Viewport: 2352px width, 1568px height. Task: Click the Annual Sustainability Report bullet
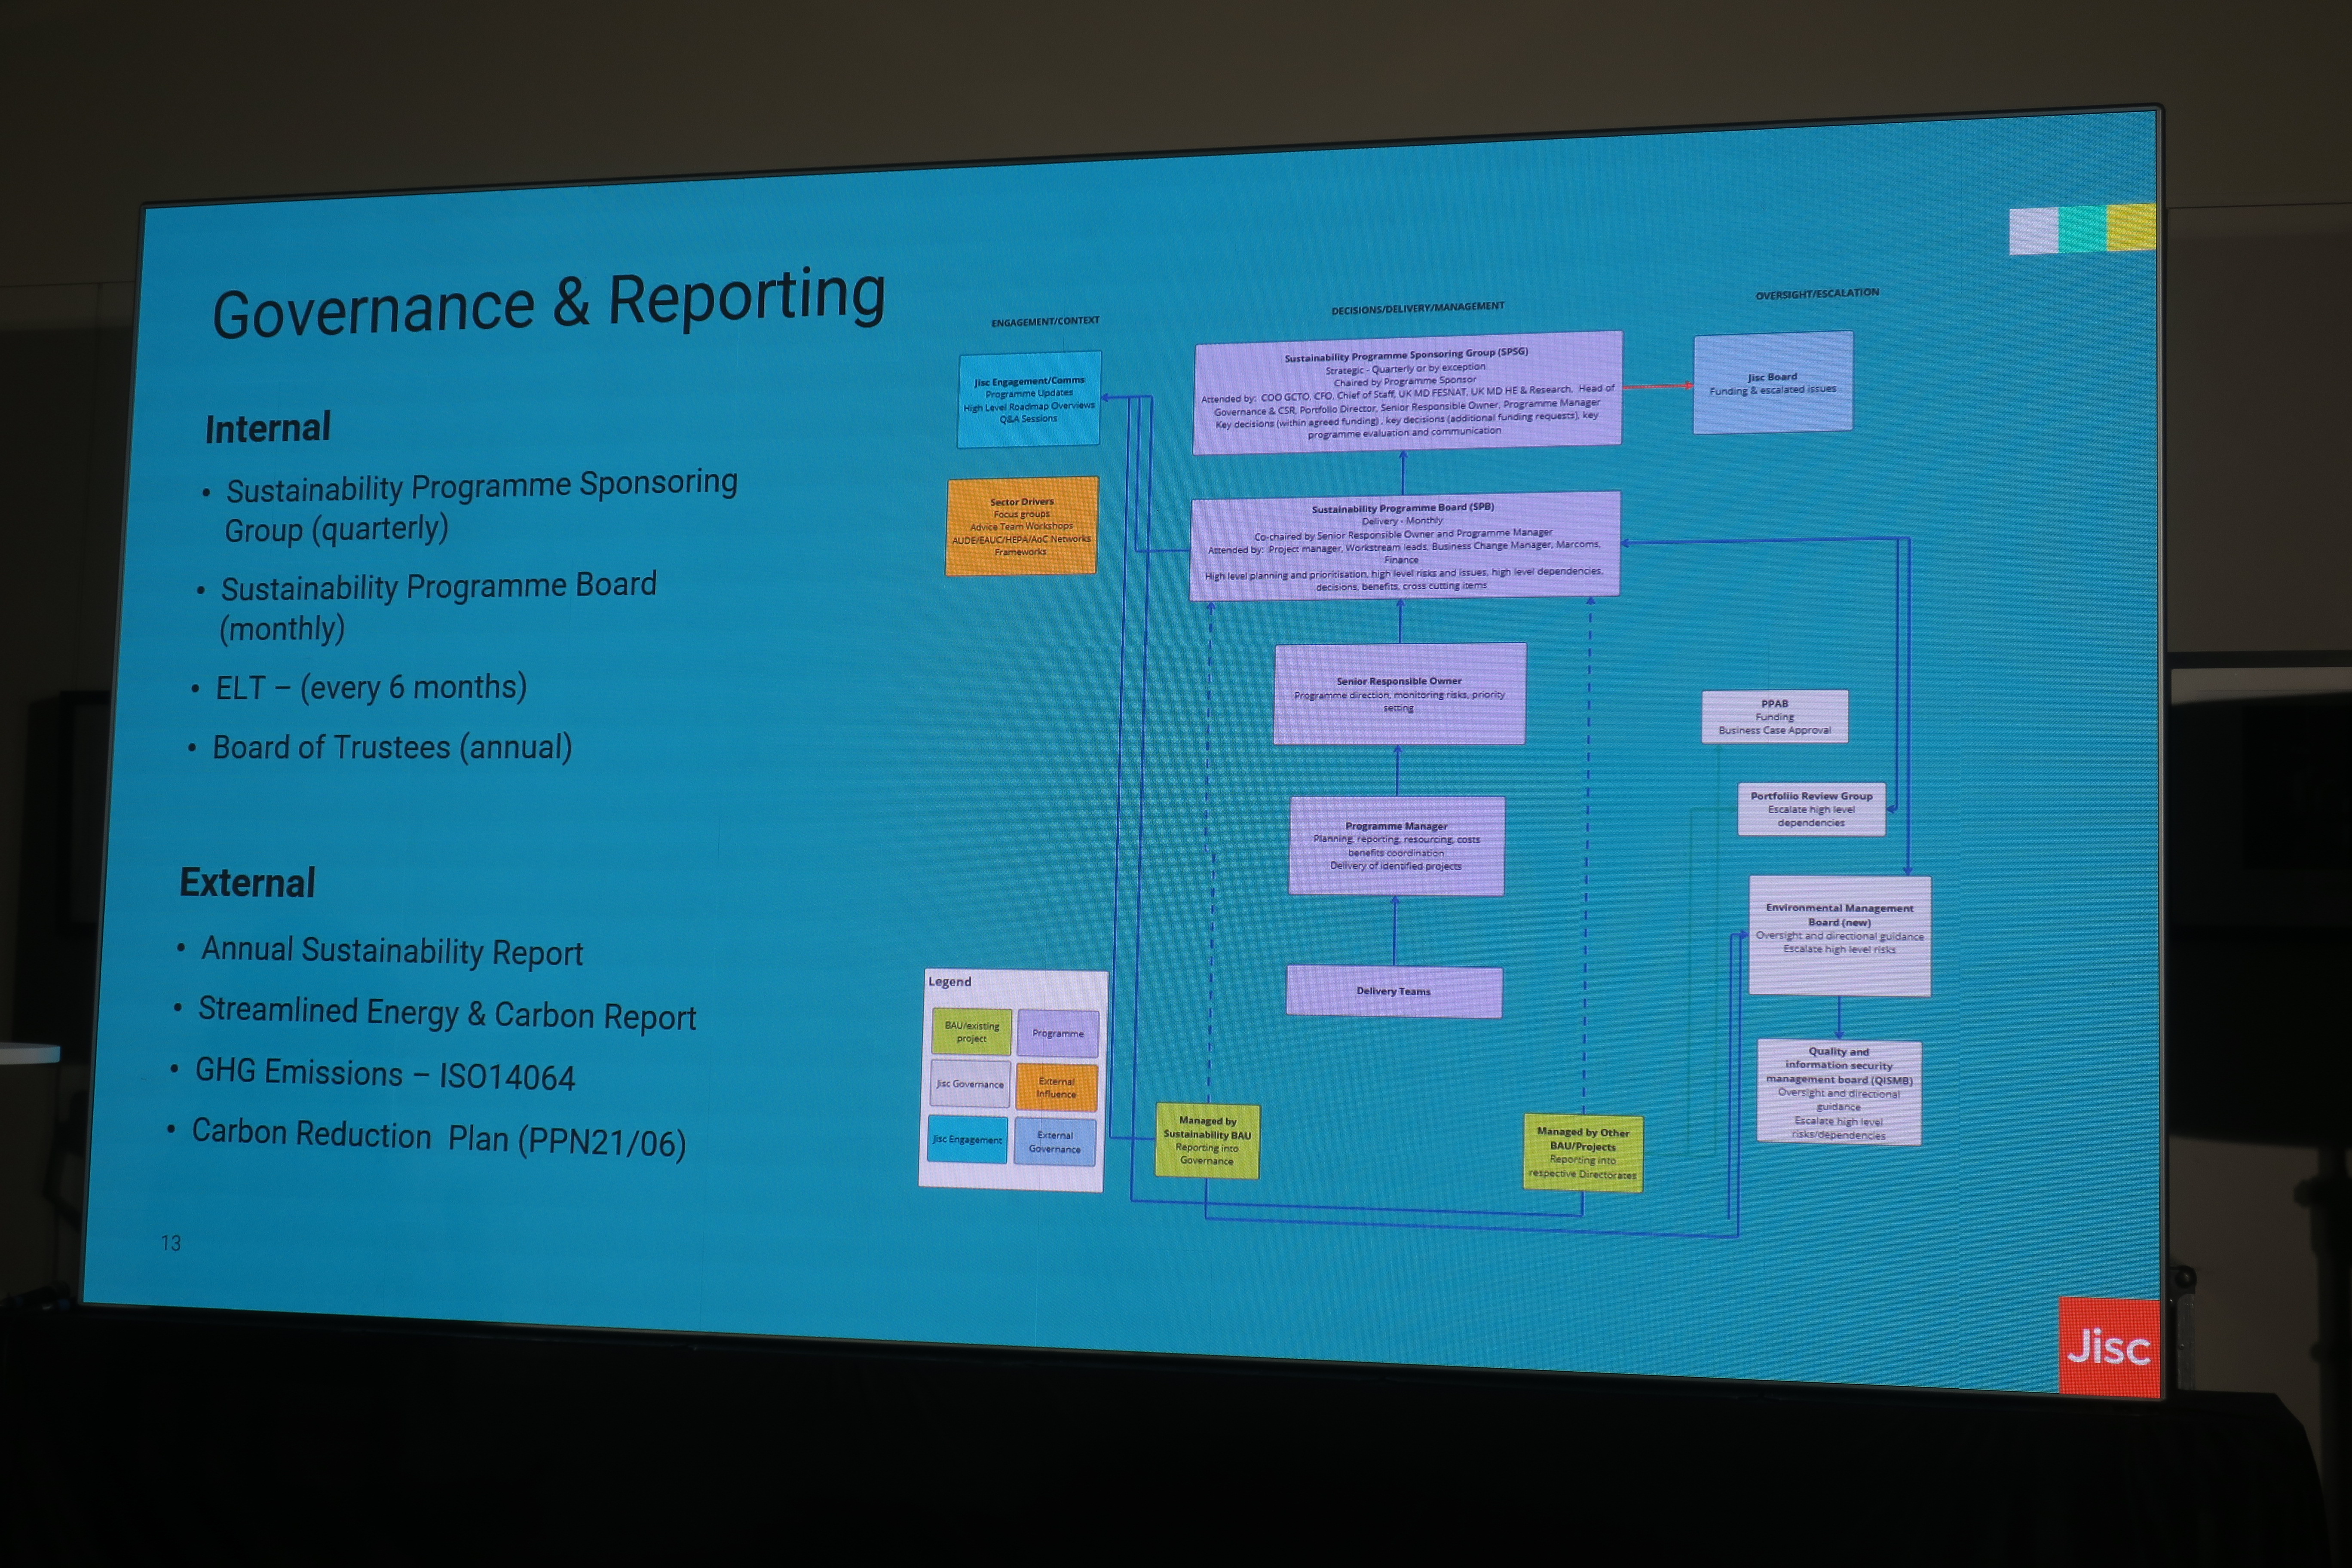tap(391, 951)
